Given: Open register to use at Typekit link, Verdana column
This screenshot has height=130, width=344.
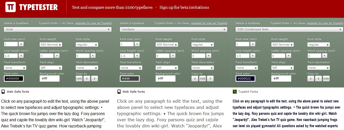Looking at the screenshot, I should pos(209,23).
